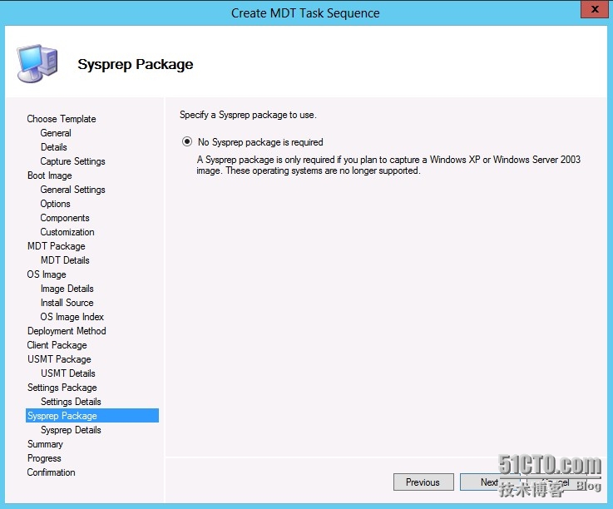Open the Sysprep Details step

(71, 430)
